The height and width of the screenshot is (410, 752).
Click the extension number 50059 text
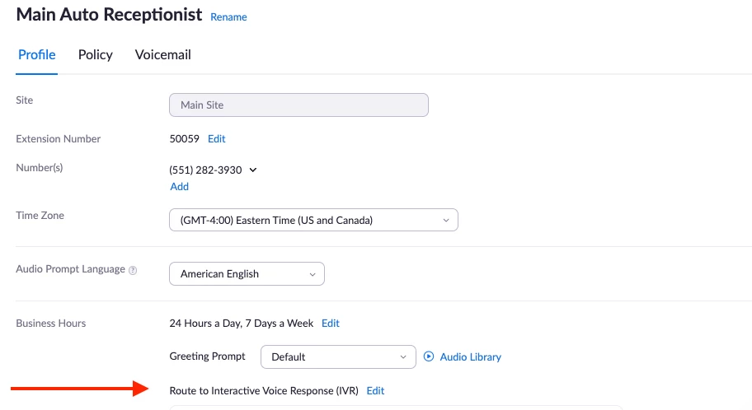185,139
